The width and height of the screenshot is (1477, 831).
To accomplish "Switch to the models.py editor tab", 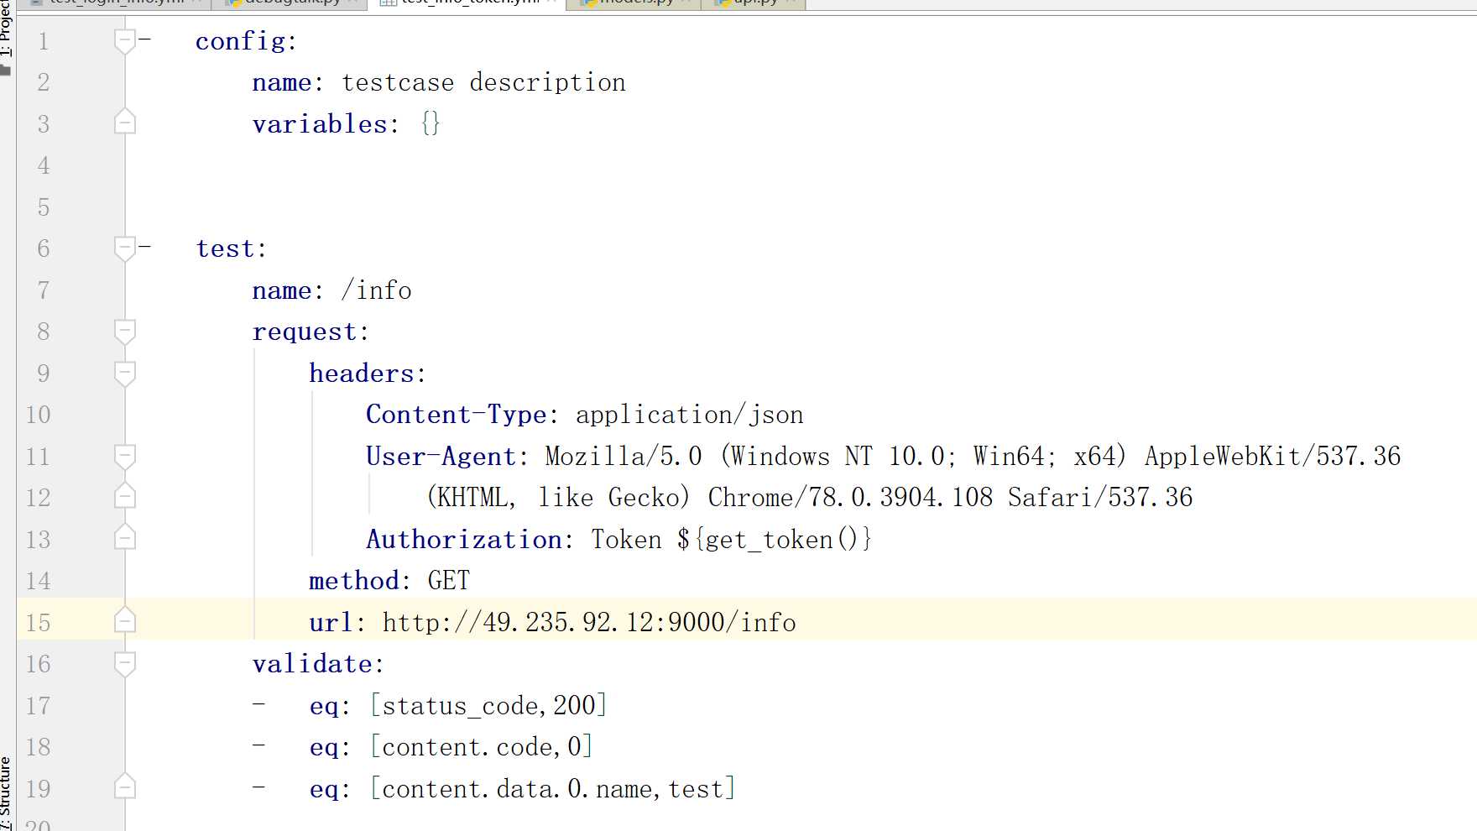I will coord(634,3).
